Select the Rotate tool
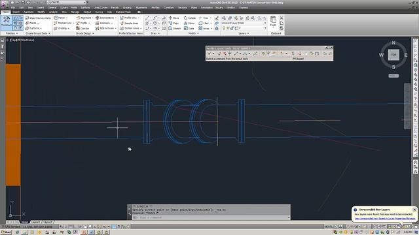 (x=190, y=18)
